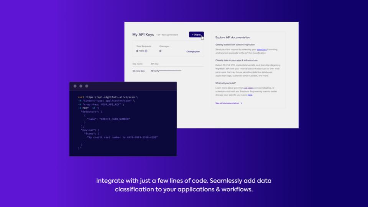This screenshot has height=207, width=368.
Task: Click the third dot in terminal title bar
Action: tap(87, 86)
